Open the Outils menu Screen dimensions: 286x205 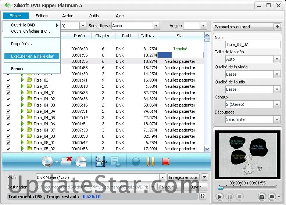pos(94,16)
